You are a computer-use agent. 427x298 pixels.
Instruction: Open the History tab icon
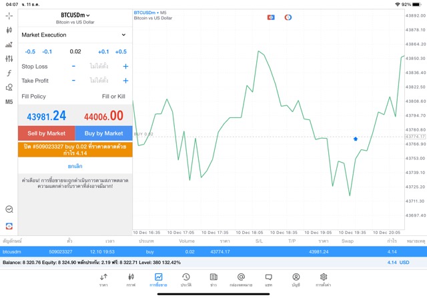coord(185,279)
